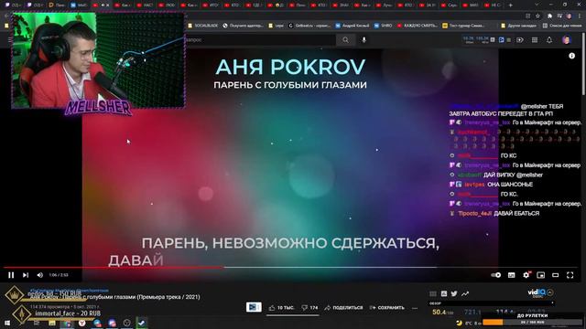The width and height of the screenshot is (586, 329).
Task: Mute the video volume
Action: (x=40, y=275)
